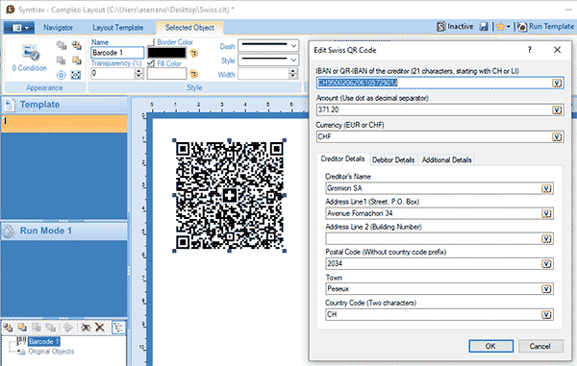
Task: Open the star favorites dropdown
Action: pyautogui.click(x=503, y=27)
